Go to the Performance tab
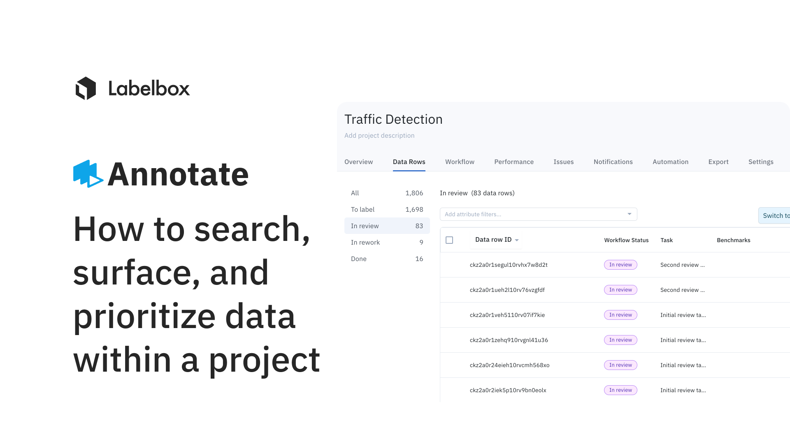790x444 pixels. click(513, 162)
